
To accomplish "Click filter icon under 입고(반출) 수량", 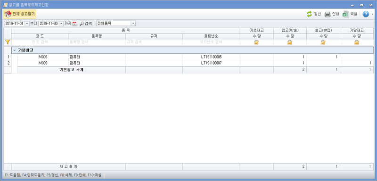I will (x=290, y=42).
